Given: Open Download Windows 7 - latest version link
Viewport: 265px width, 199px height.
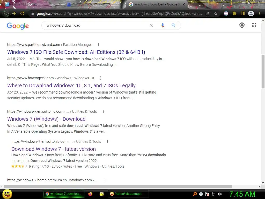Looking at the screenshot, I should click(x=54, y=149).
